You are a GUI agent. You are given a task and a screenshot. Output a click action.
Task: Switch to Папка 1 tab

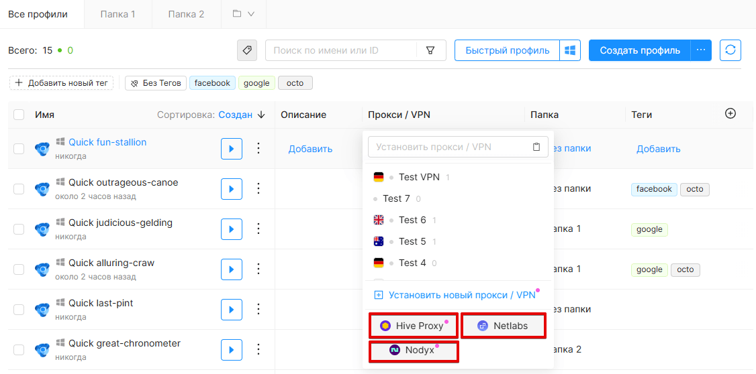(x=117, y=14)
